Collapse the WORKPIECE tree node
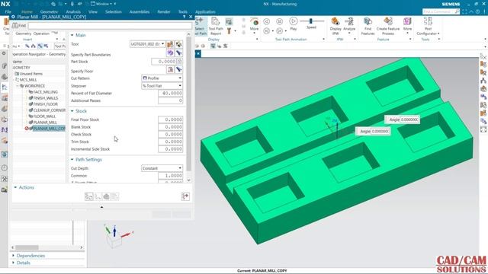488x274 pixels. point(18,86)
